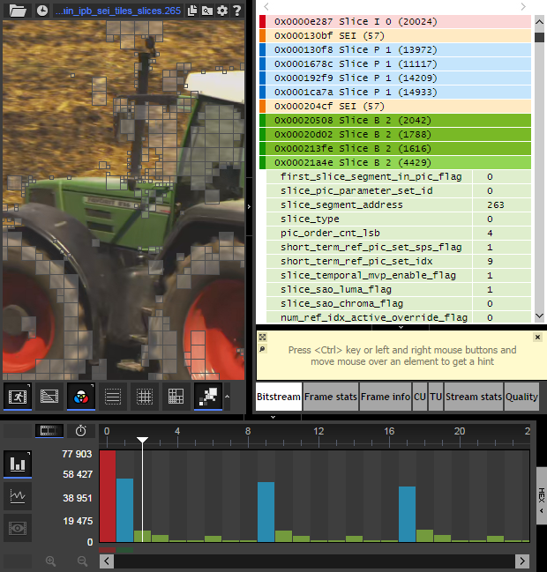This screenshot has width=547, height=572.
Task: Open the Frame info tab
Action: coord(386,397)
